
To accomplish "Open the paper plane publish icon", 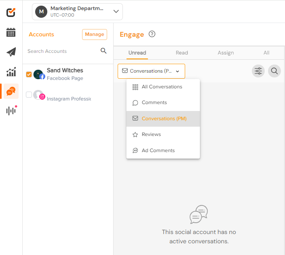I will pos(11,52).
